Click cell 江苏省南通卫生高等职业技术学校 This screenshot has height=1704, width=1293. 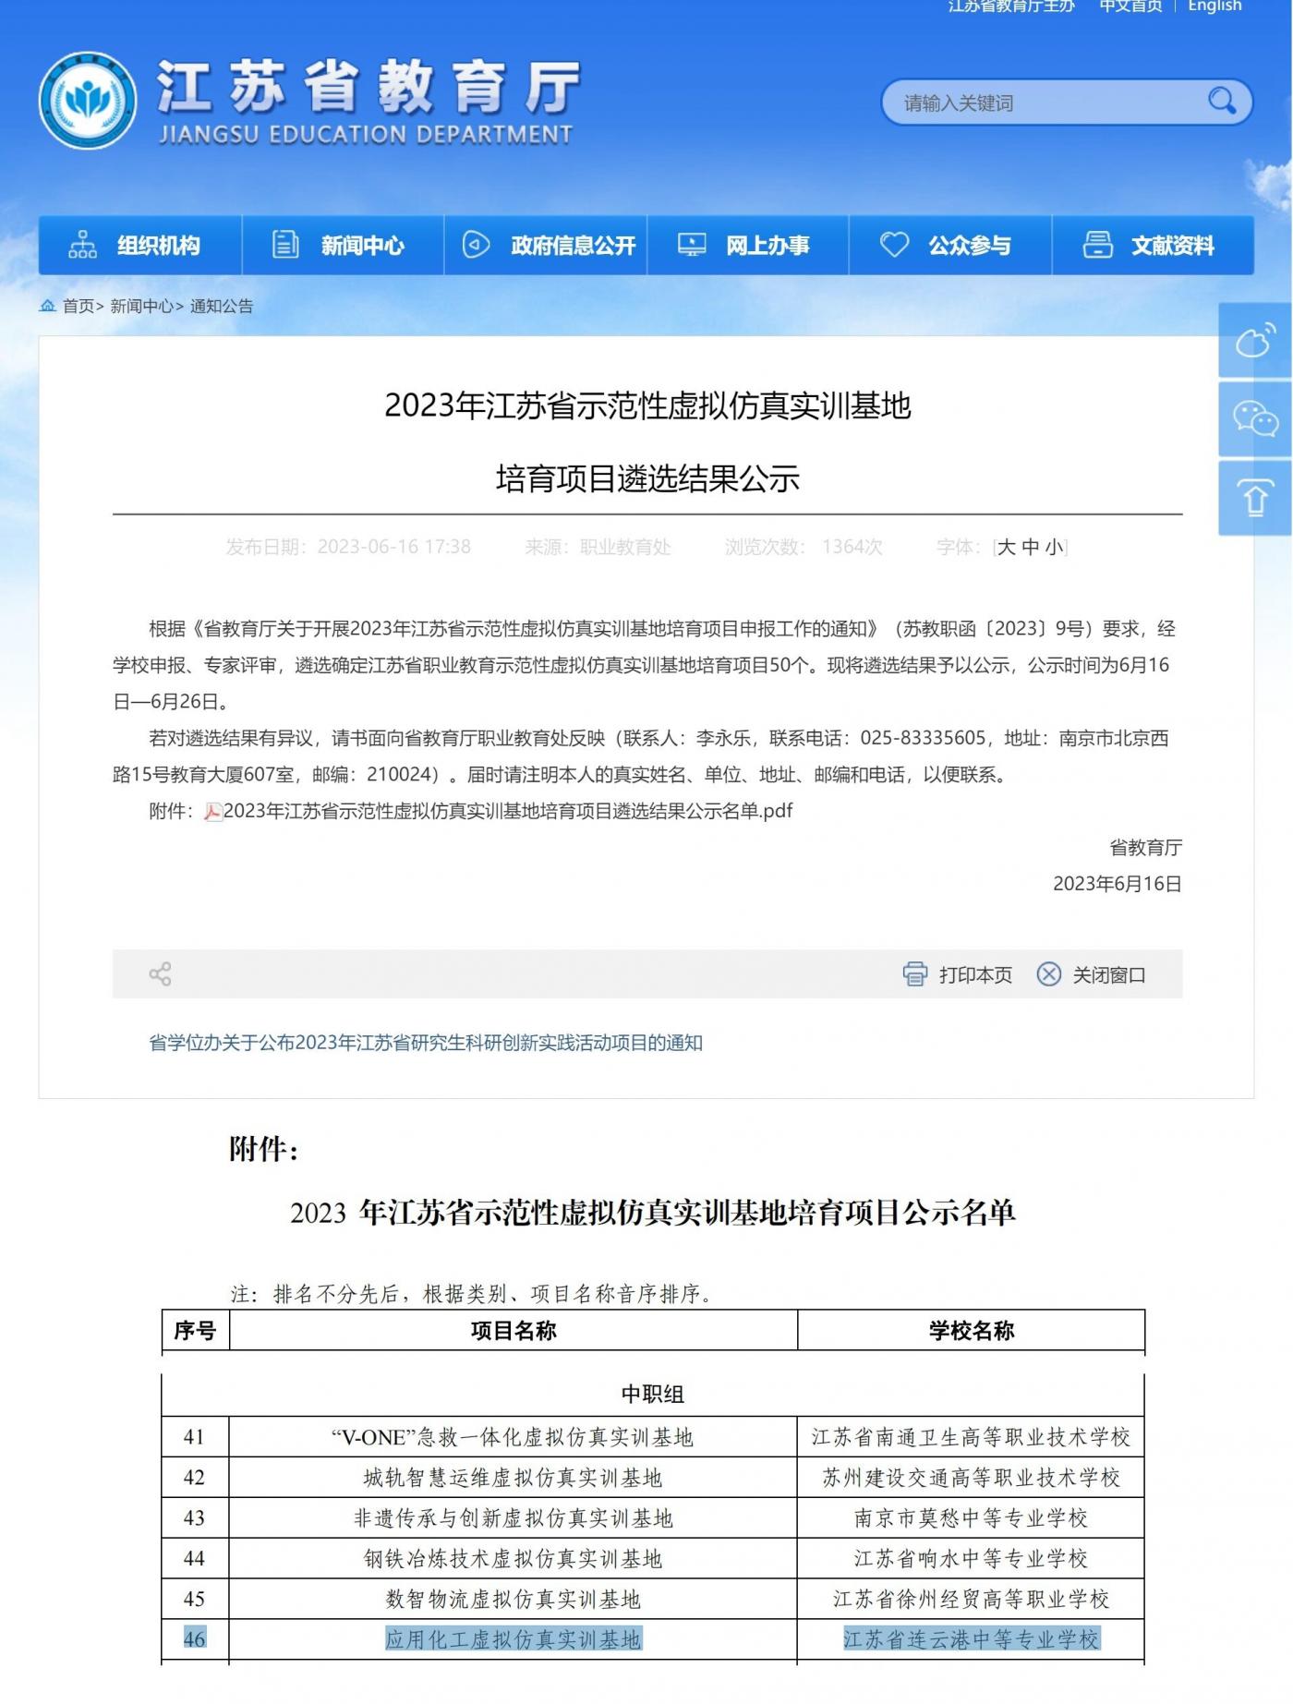tap(972, 1437)
